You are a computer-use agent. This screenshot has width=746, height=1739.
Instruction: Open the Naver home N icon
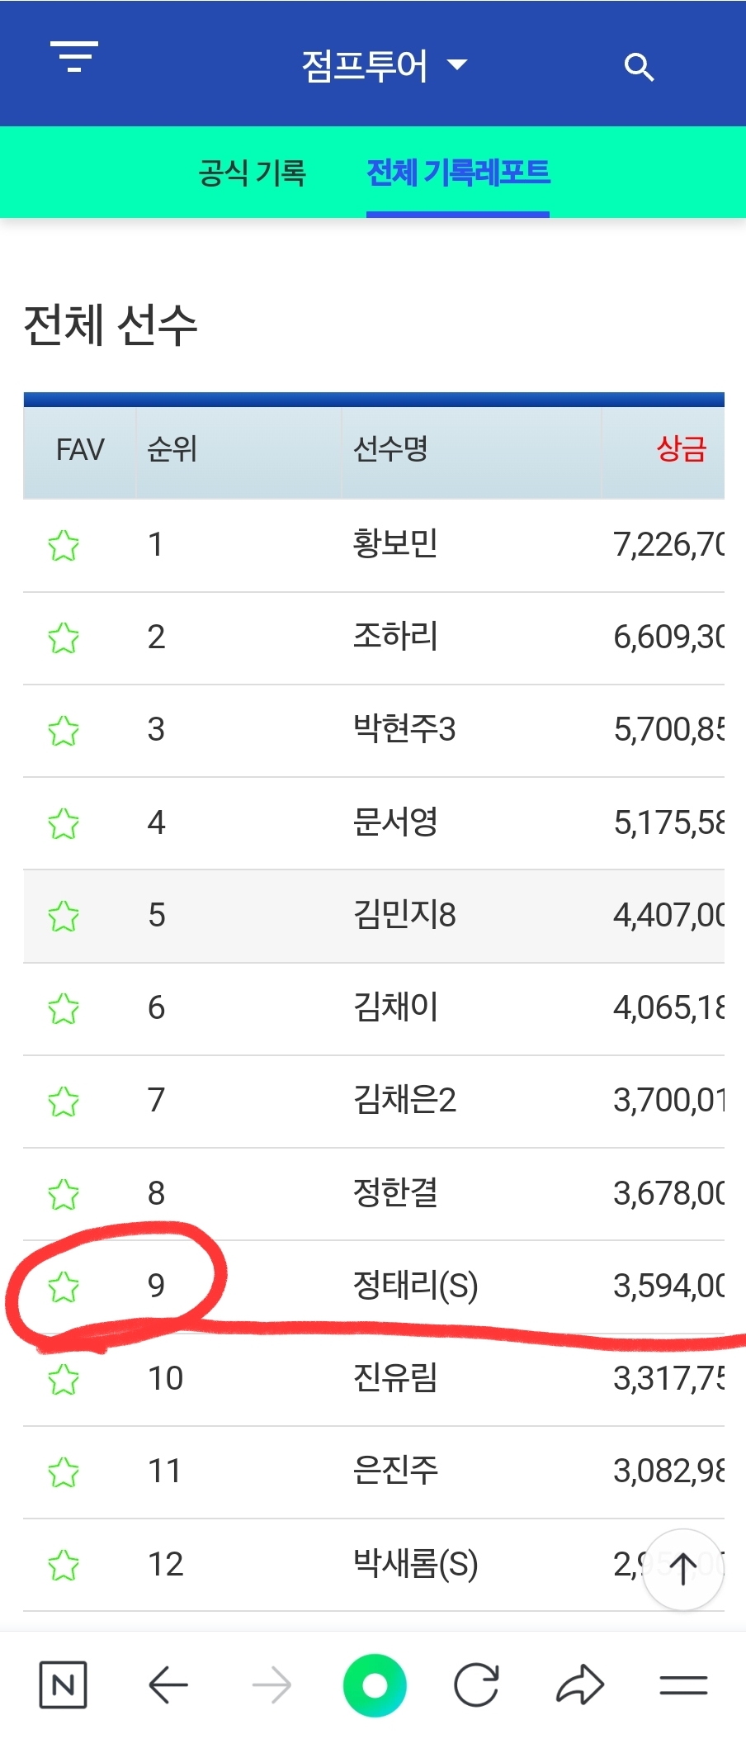point(63,1685)
